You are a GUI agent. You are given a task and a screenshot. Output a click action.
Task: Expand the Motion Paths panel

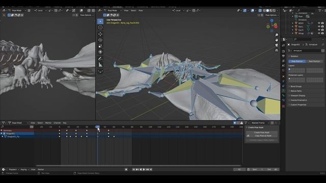click(296, 91)
